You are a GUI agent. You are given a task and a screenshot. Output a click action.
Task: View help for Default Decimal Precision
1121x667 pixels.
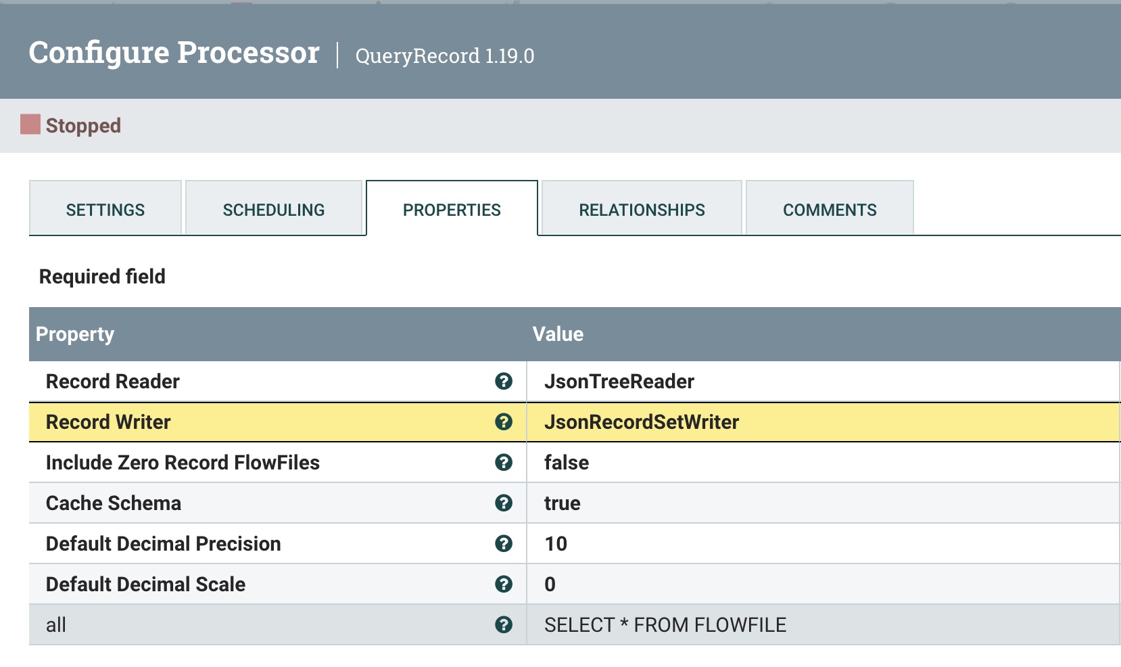pos(502,543)
